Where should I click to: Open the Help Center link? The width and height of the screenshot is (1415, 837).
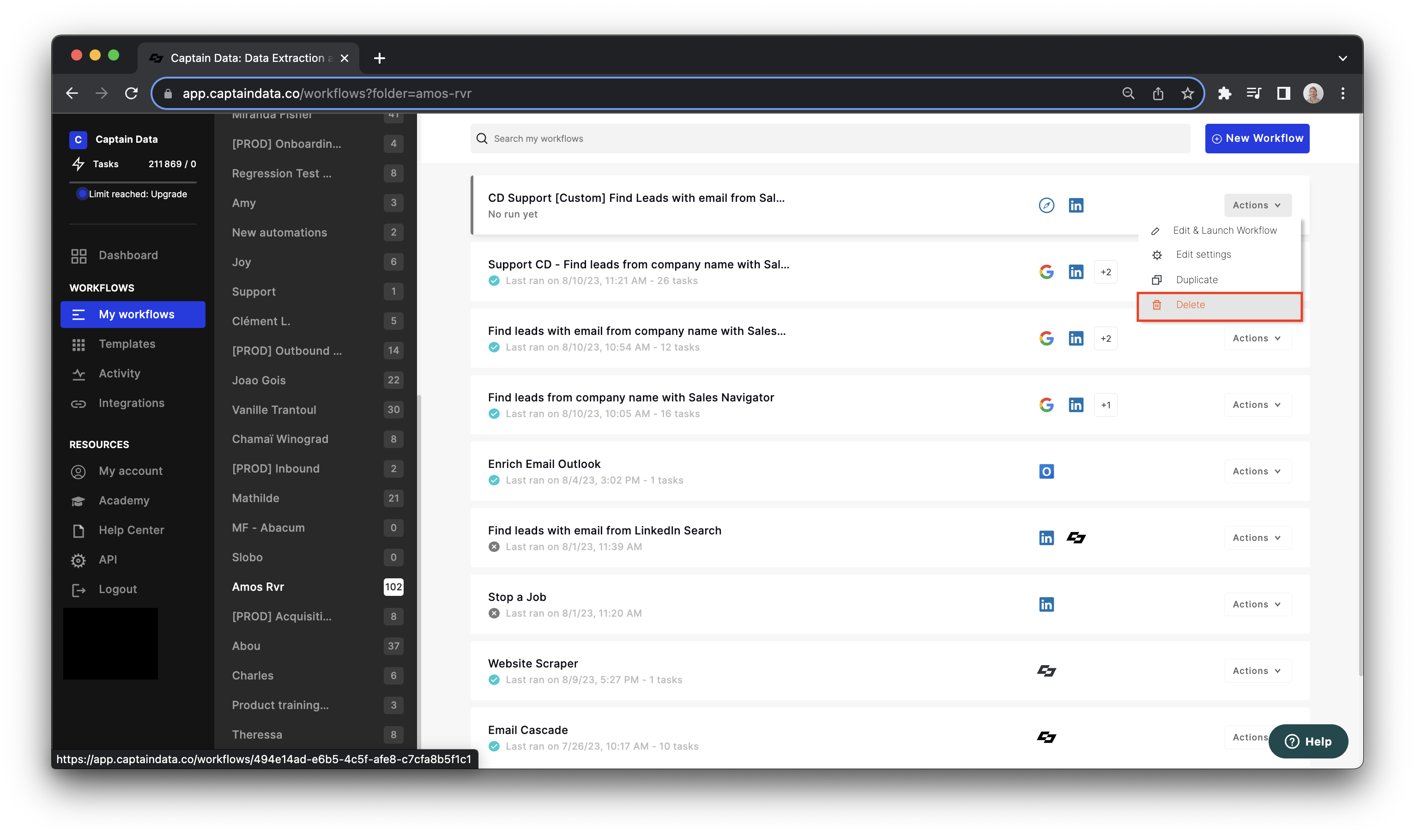coord(131,530)
